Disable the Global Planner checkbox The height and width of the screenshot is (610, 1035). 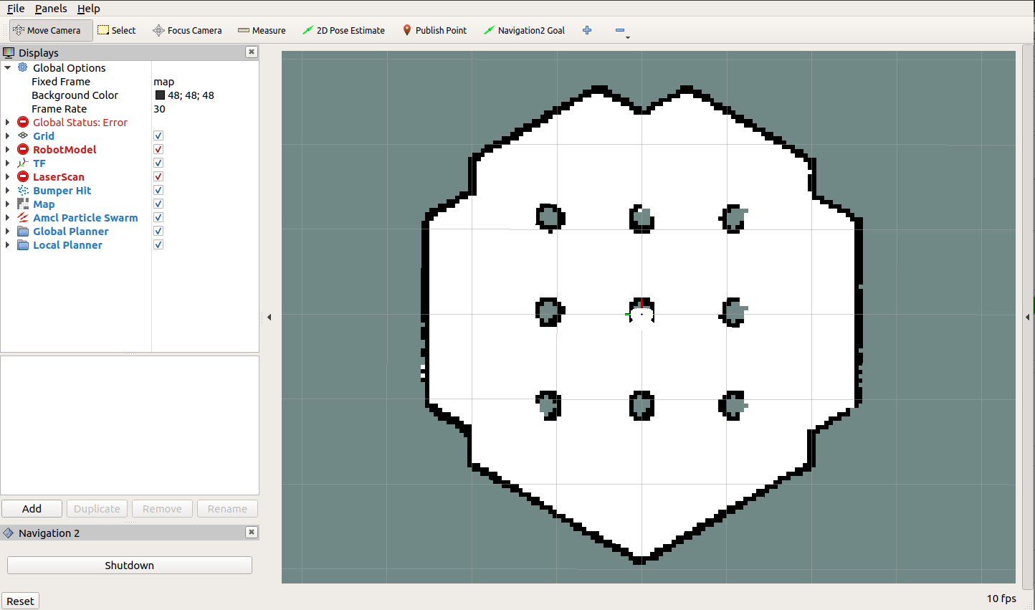[x=158, y=231]
